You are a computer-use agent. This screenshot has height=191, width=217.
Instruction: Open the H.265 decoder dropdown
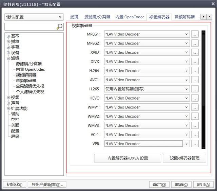pos(147,89)
